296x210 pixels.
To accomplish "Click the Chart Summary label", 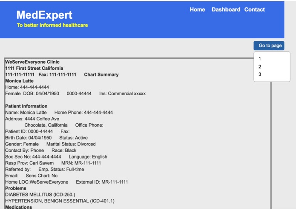I will coord(101,74).
